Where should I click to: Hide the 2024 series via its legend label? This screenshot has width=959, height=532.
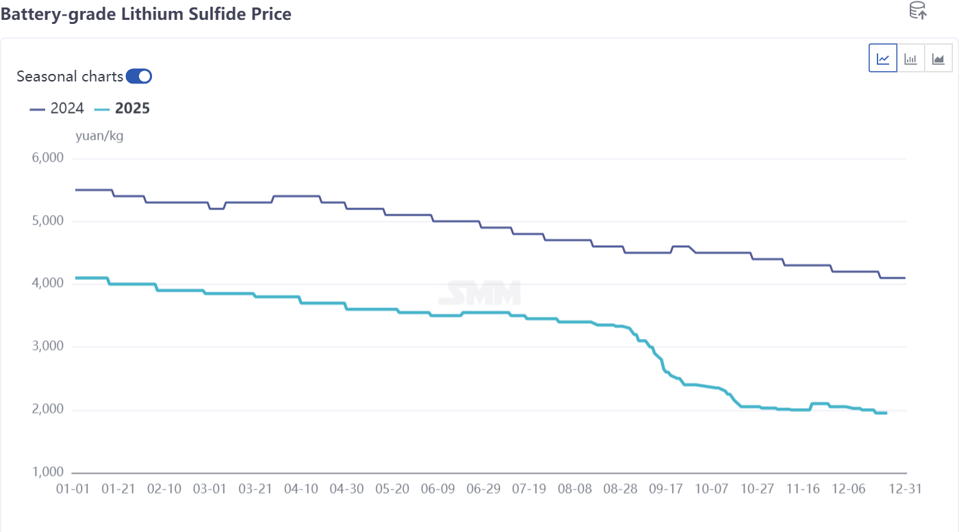point(67,108)
